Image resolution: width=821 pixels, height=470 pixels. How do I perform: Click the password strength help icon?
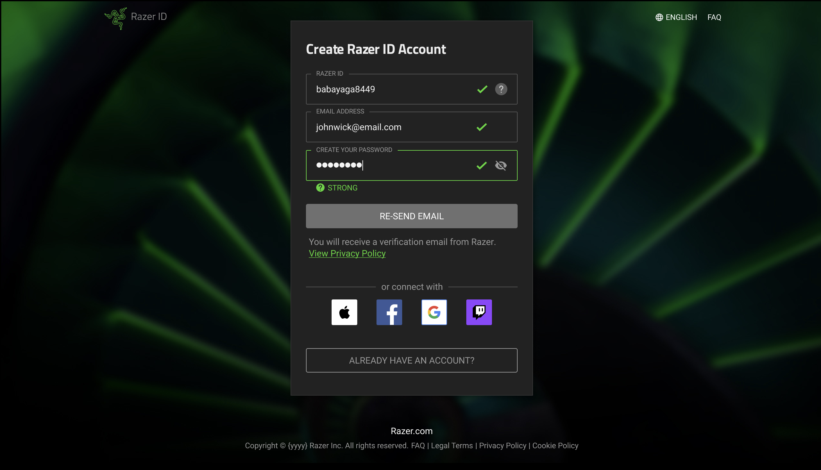pos(320,188)
